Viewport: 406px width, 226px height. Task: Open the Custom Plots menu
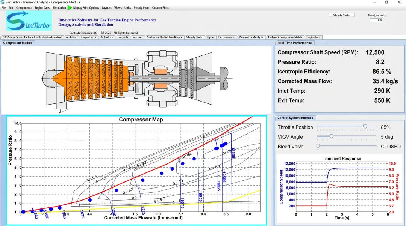click(x=160, y=8)
